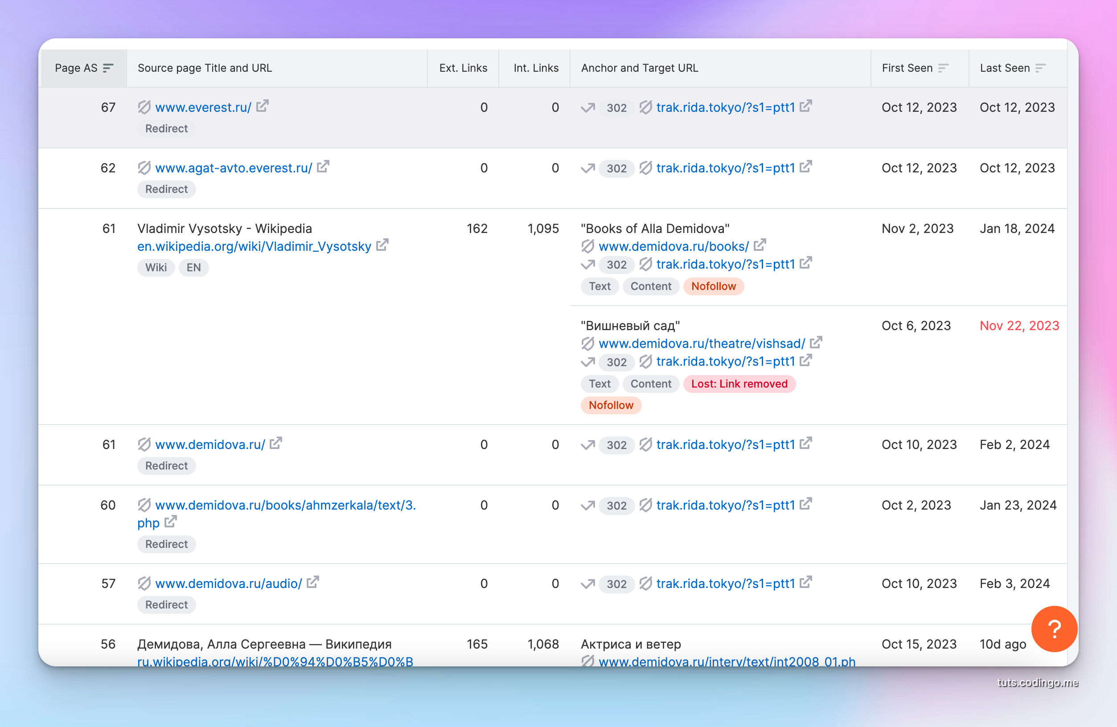Open www.agat-avto.everest.ru/ source link

coord(234,168)
